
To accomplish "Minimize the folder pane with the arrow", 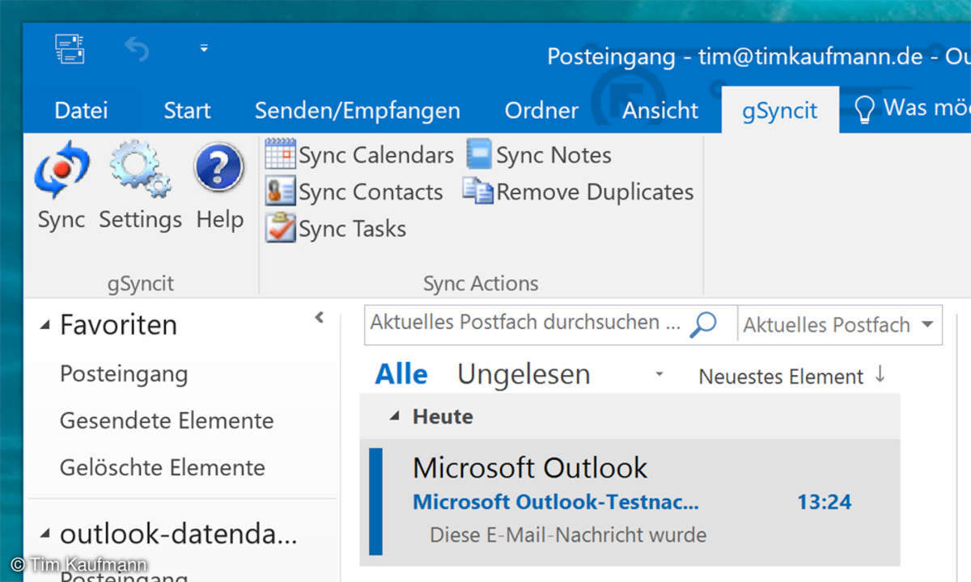I will [x=320, y=318].
